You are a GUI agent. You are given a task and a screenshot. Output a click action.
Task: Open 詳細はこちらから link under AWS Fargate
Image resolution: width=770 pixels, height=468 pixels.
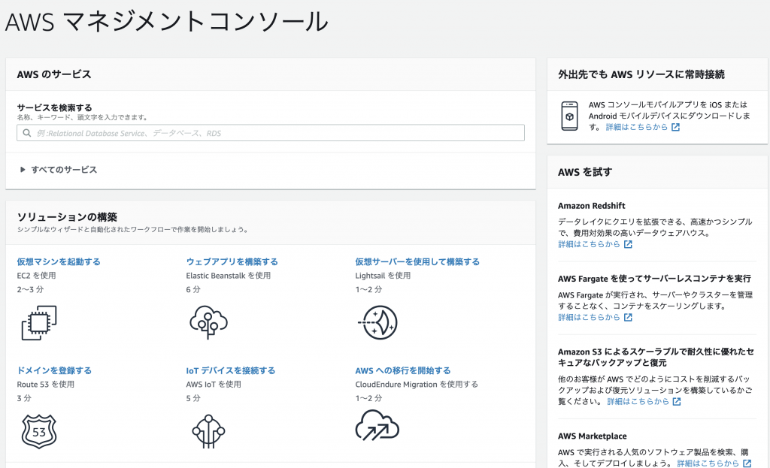589,318
